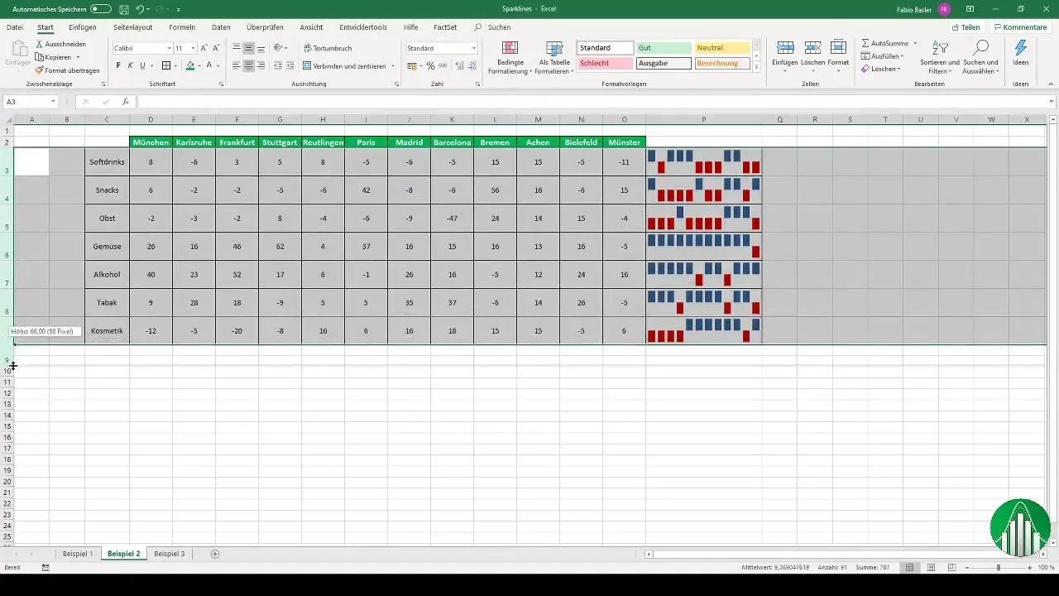Click Suchen und Auswählen magnifier
This screenshot has height=596, width=1059.
pyautogui.click(x=981, y=48)
